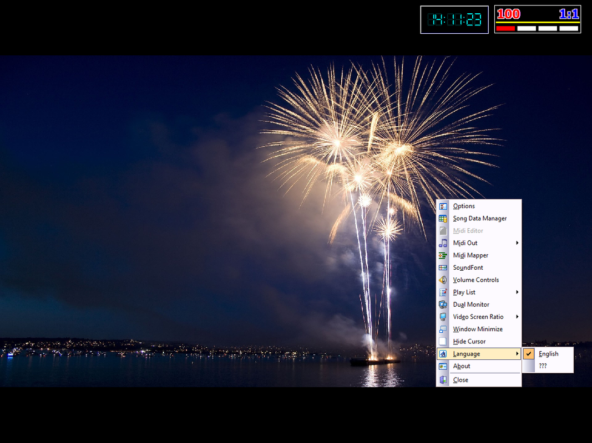Select English language option
Screen dimensions: 592x443
(x=548, y=354)
